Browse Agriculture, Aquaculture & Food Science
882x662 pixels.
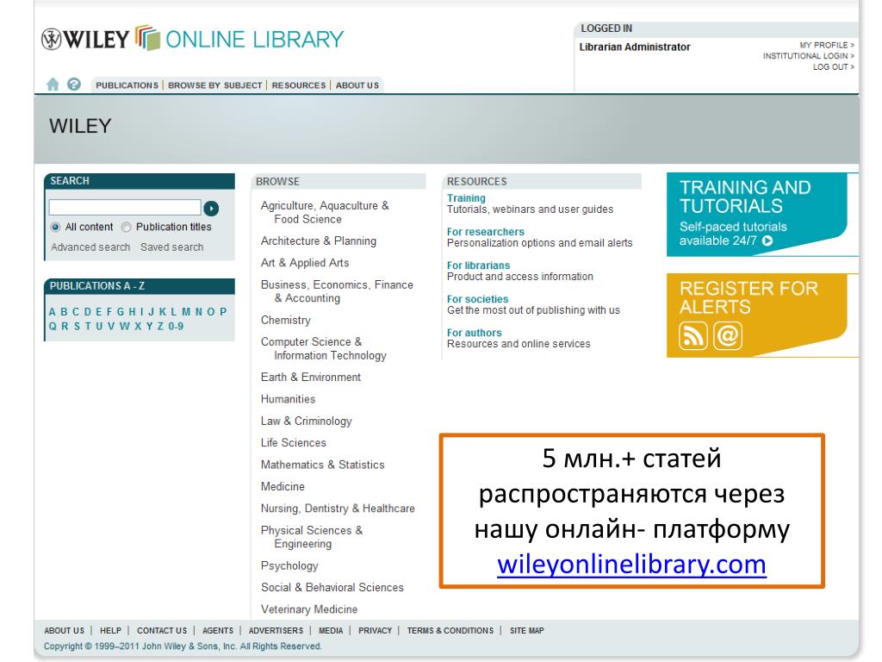pos(325,212)
